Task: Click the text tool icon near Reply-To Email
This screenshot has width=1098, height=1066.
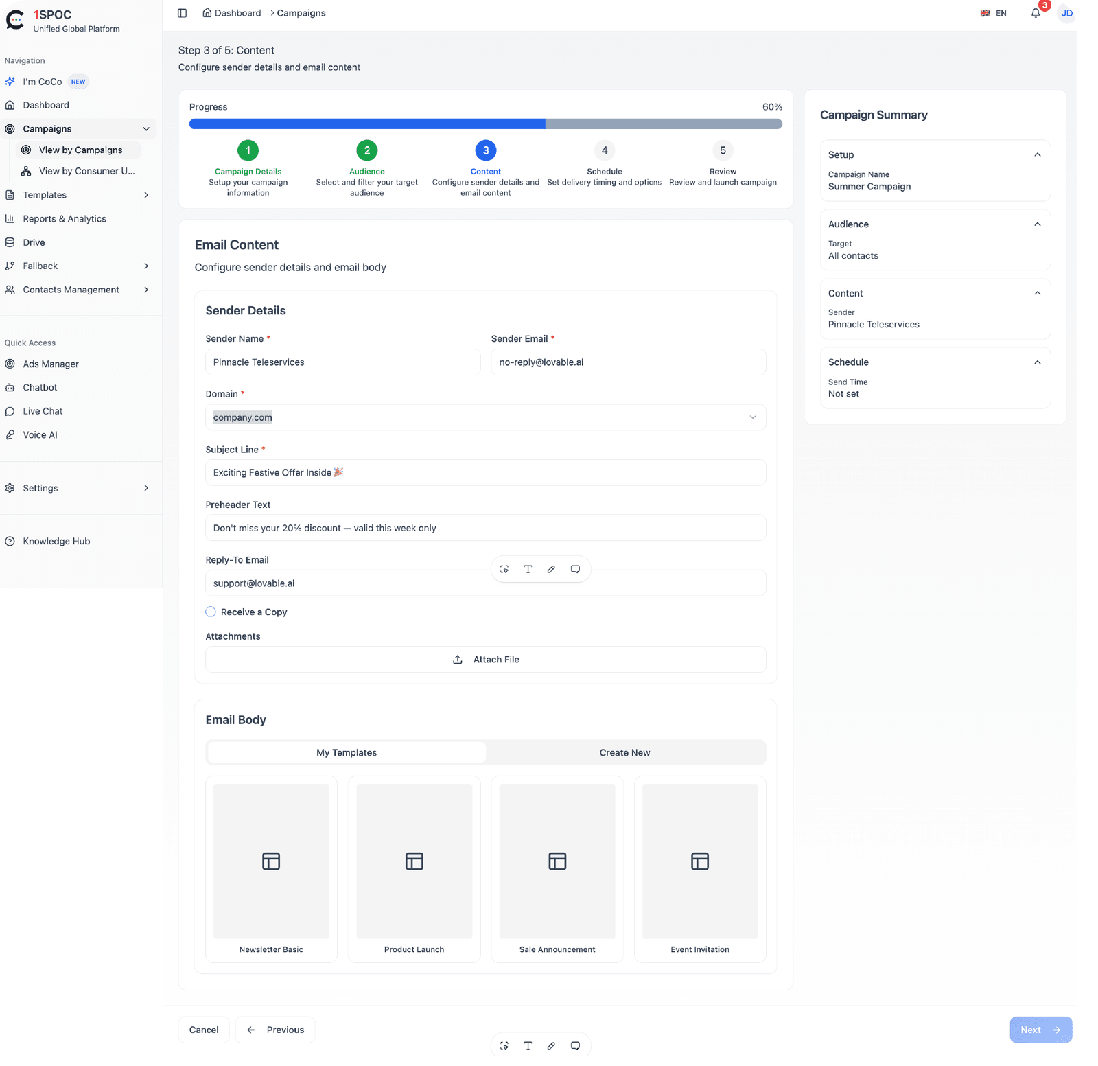Action: tap(528, 569)
